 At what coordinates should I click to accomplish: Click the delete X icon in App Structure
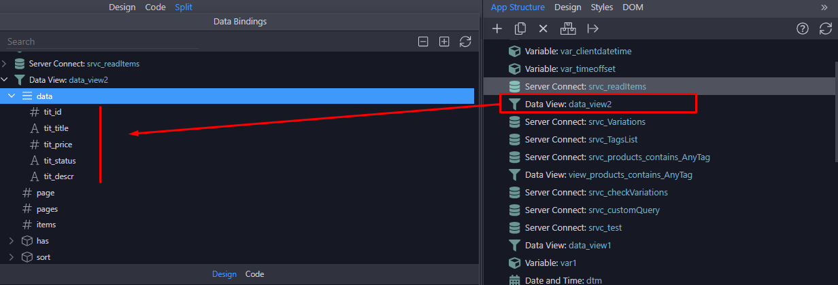[543, 28]
